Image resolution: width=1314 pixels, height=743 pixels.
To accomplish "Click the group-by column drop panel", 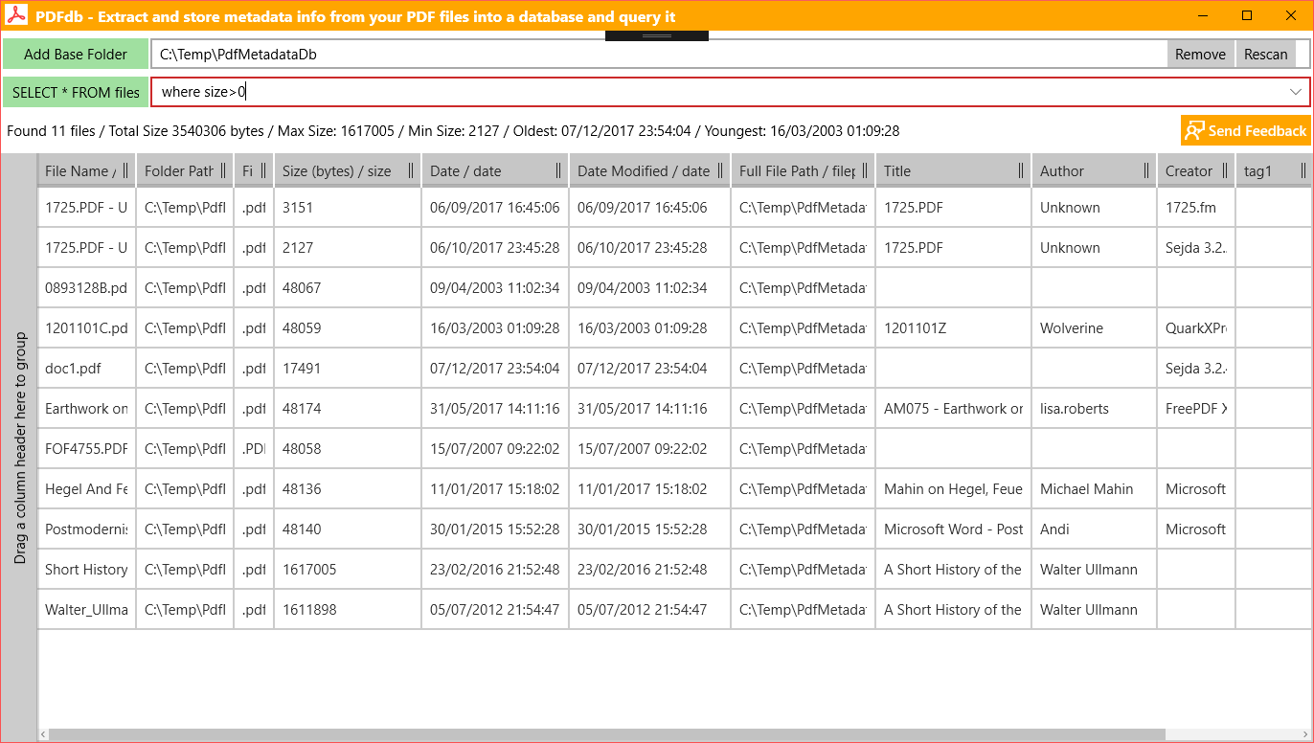I will coord(19,447).
